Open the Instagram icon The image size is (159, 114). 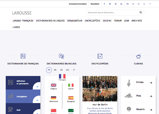(x=116, y=4)
